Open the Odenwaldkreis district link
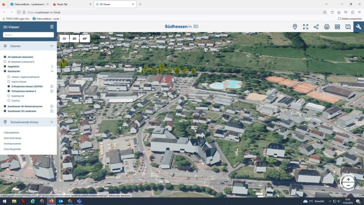The image size is (364, 205). click(12, 133)
